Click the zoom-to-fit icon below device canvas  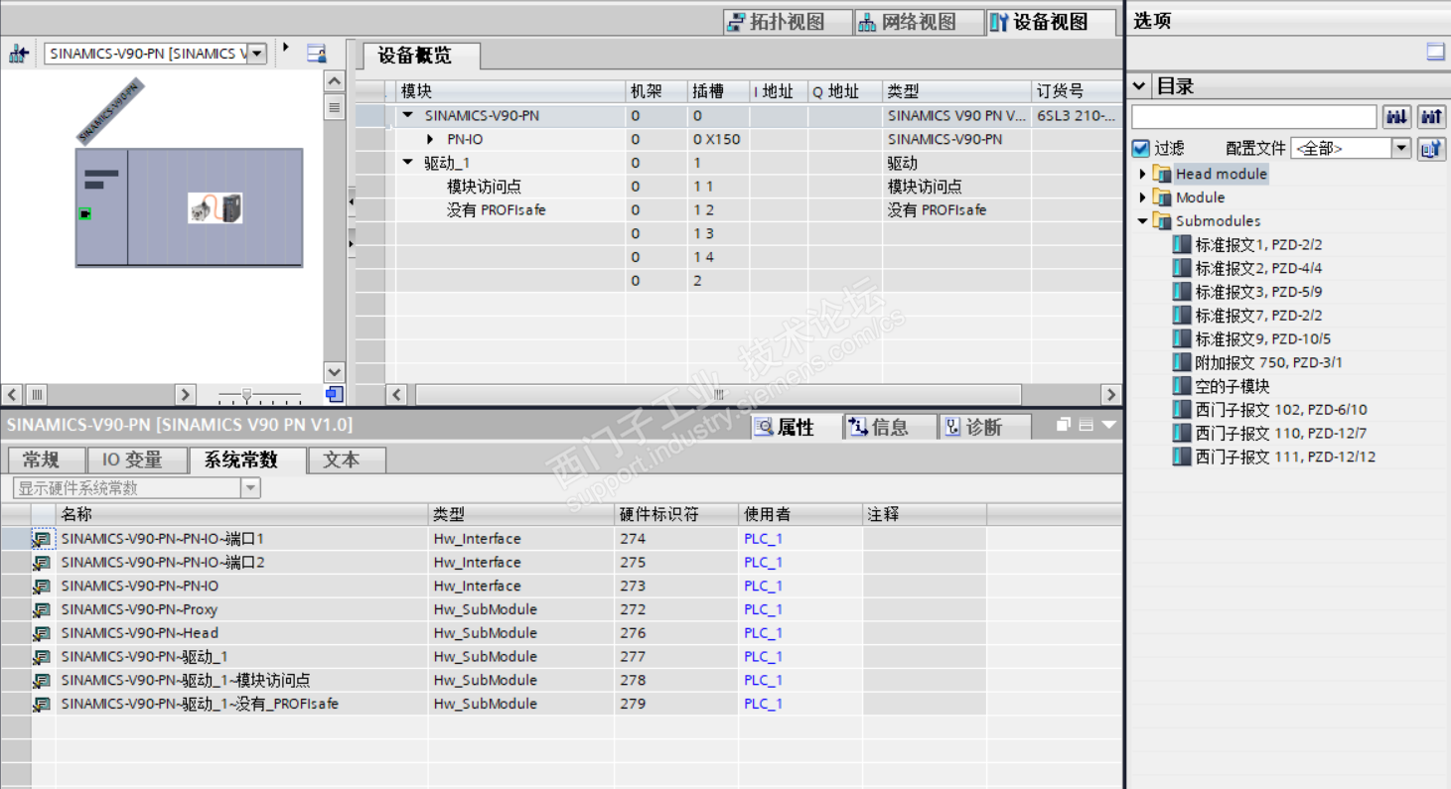click(x=335, y=395)
